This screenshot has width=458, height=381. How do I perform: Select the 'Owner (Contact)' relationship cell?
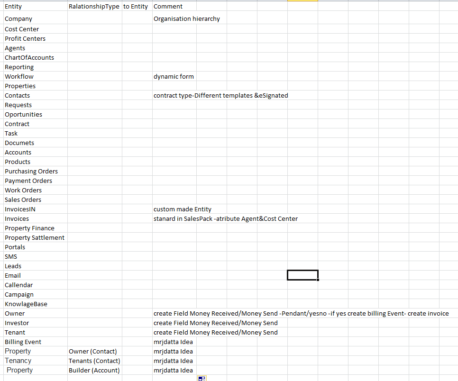(x=93, y=352)
